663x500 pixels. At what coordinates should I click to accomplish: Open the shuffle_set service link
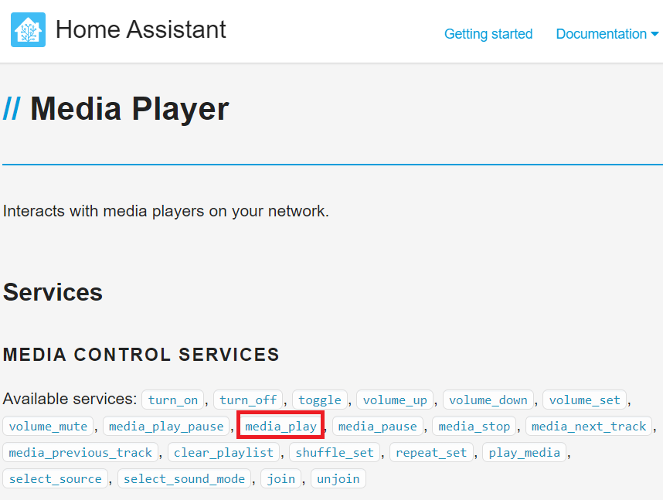click(x=335, y=452)
